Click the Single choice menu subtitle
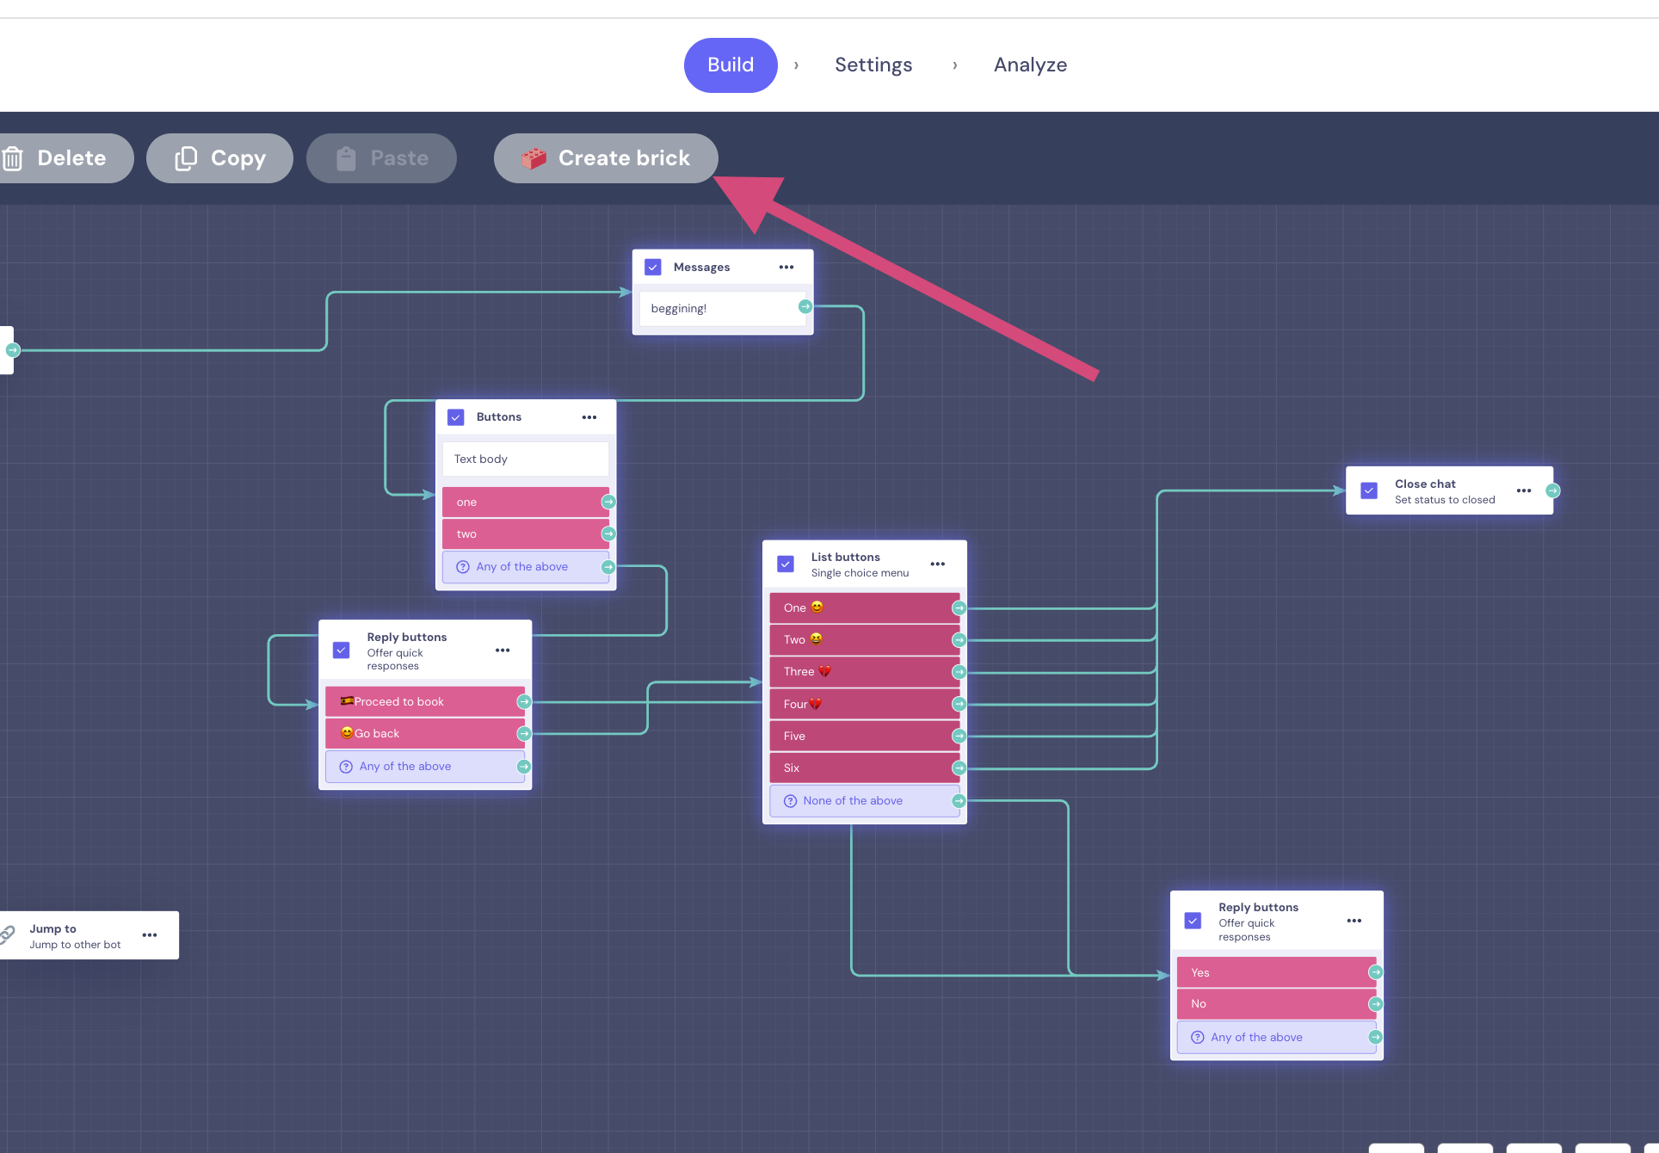Image resolution: width=1659 pixels, height=1153 pixels. click(x=860, y=573)
